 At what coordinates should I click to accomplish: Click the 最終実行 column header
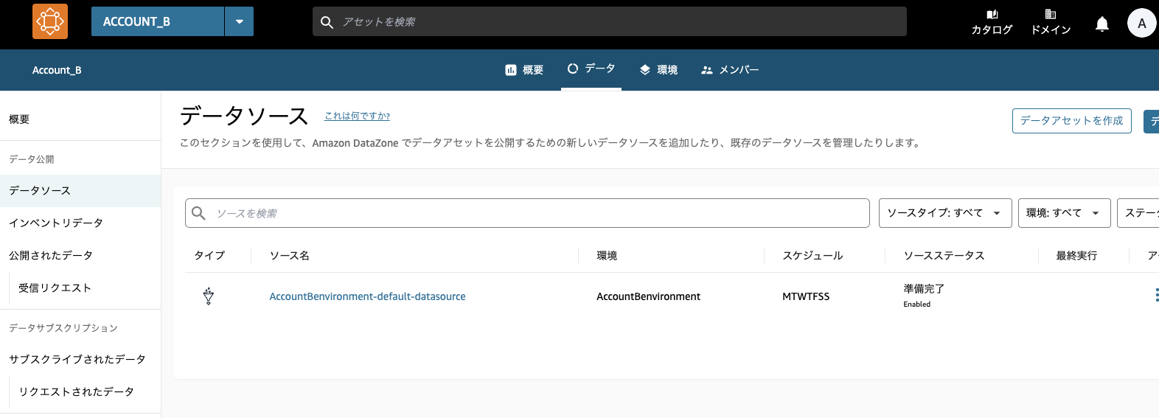[1076, 256]
